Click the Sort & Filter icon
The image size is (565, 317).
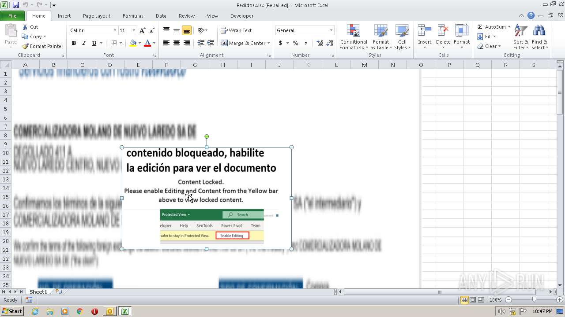521,31
